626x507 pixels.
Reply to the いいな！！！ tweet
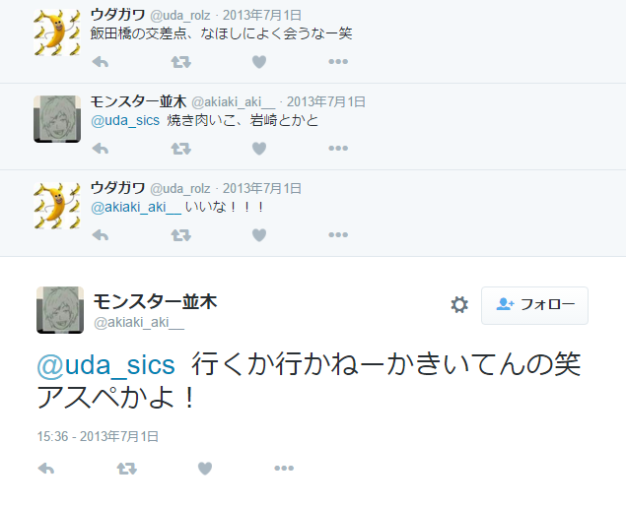(x=101, y=235)
